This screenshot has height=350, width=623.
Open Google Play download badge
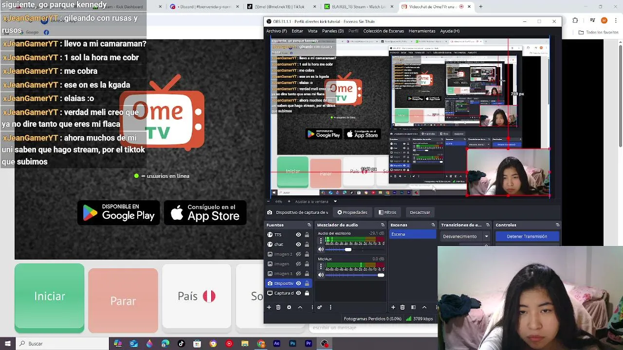[119, 212]
